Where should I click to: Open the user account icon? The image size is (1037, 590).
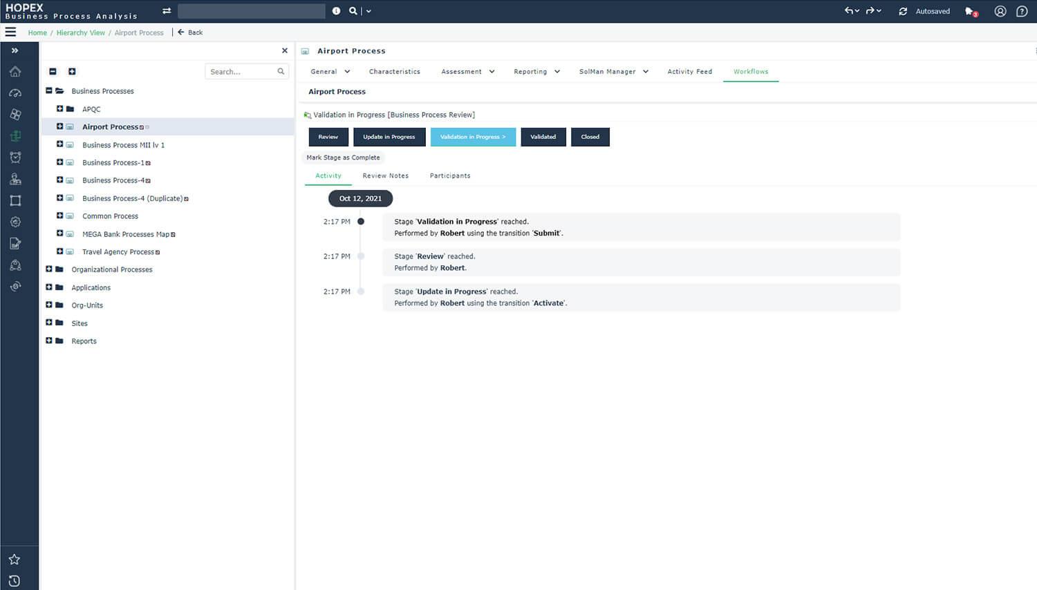pos(1000,11)
